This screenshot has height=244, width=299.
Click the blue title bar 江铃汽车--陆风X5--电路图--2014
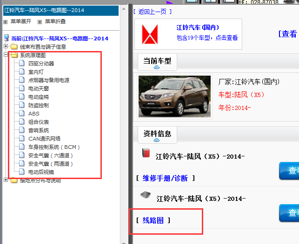61,10
